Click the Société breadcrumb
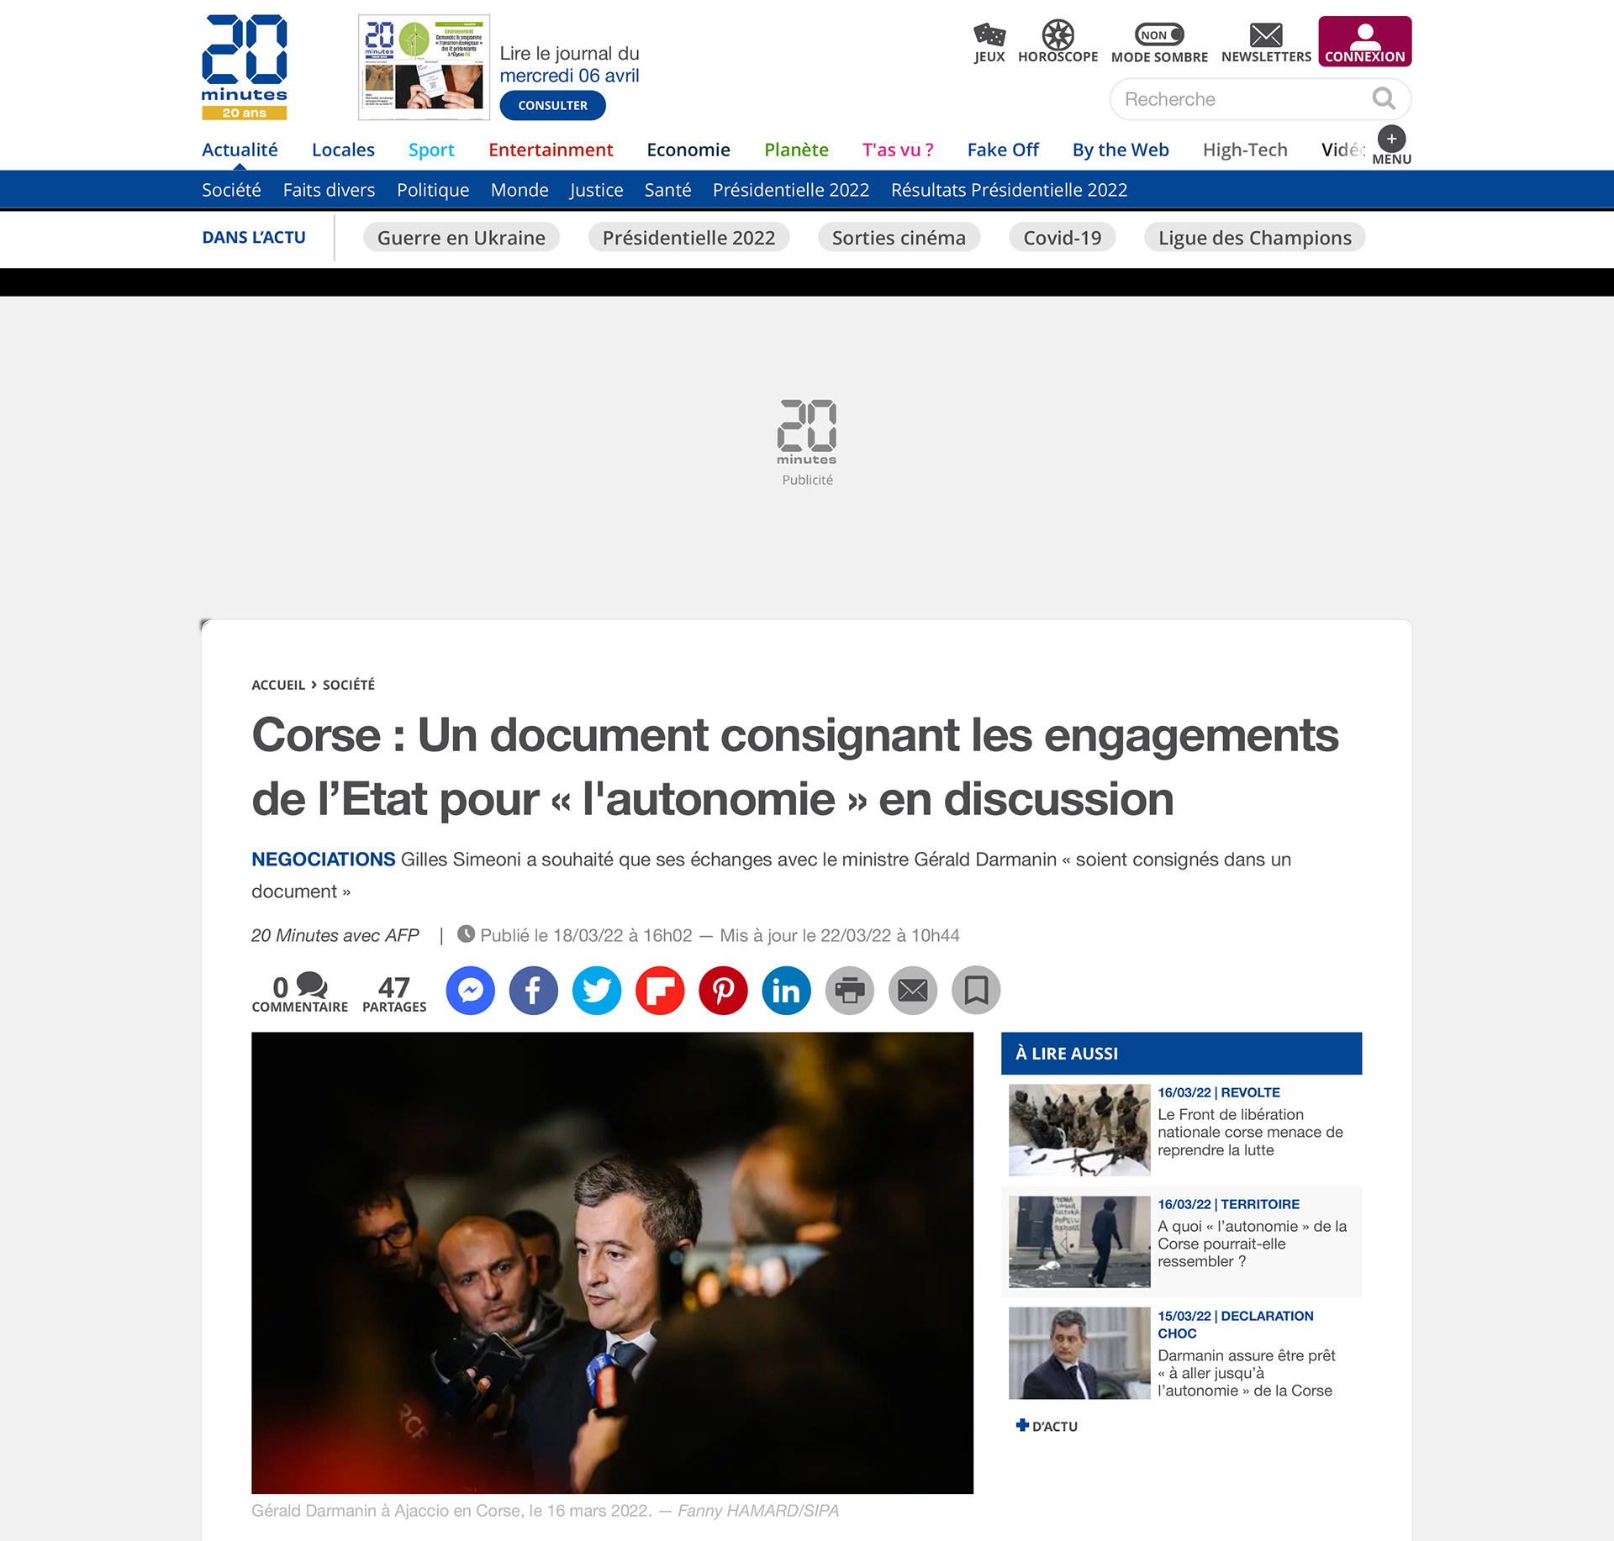This screenshot has width=1614, height=1541. pyautogui.click(x=349, y=685)
